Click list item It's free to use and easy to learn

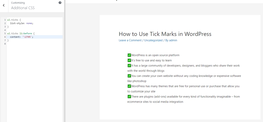click(151, 60)
